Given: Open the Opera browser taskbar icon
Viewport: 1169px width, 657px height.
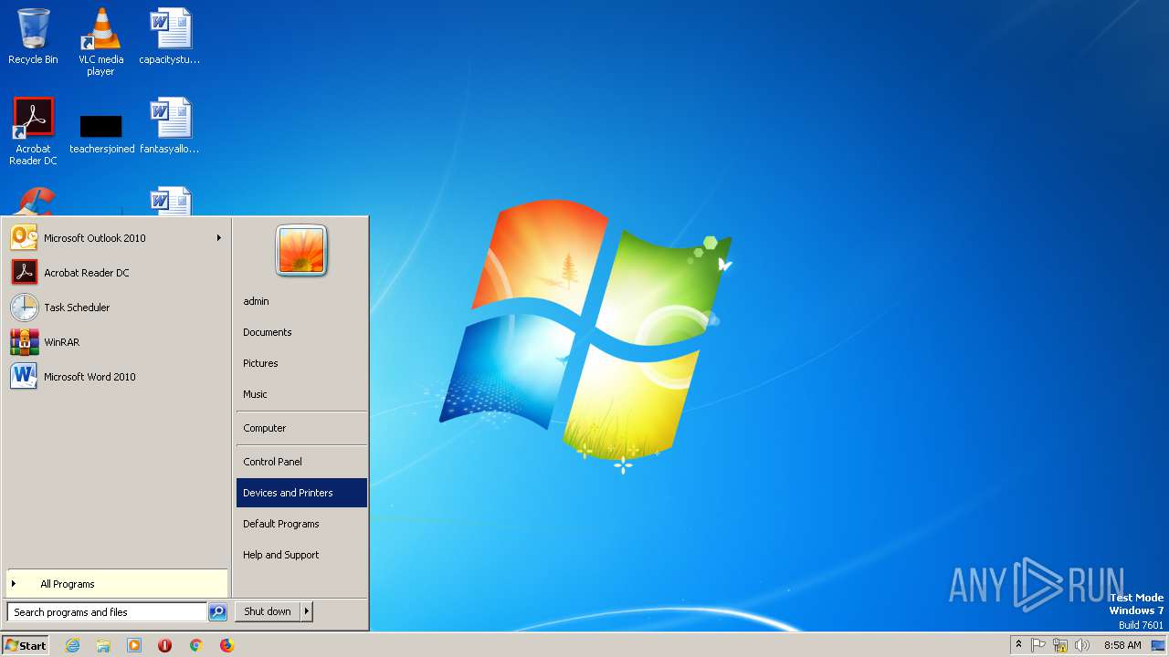Looking at the screenshot, I should click(x=165, y=645).
